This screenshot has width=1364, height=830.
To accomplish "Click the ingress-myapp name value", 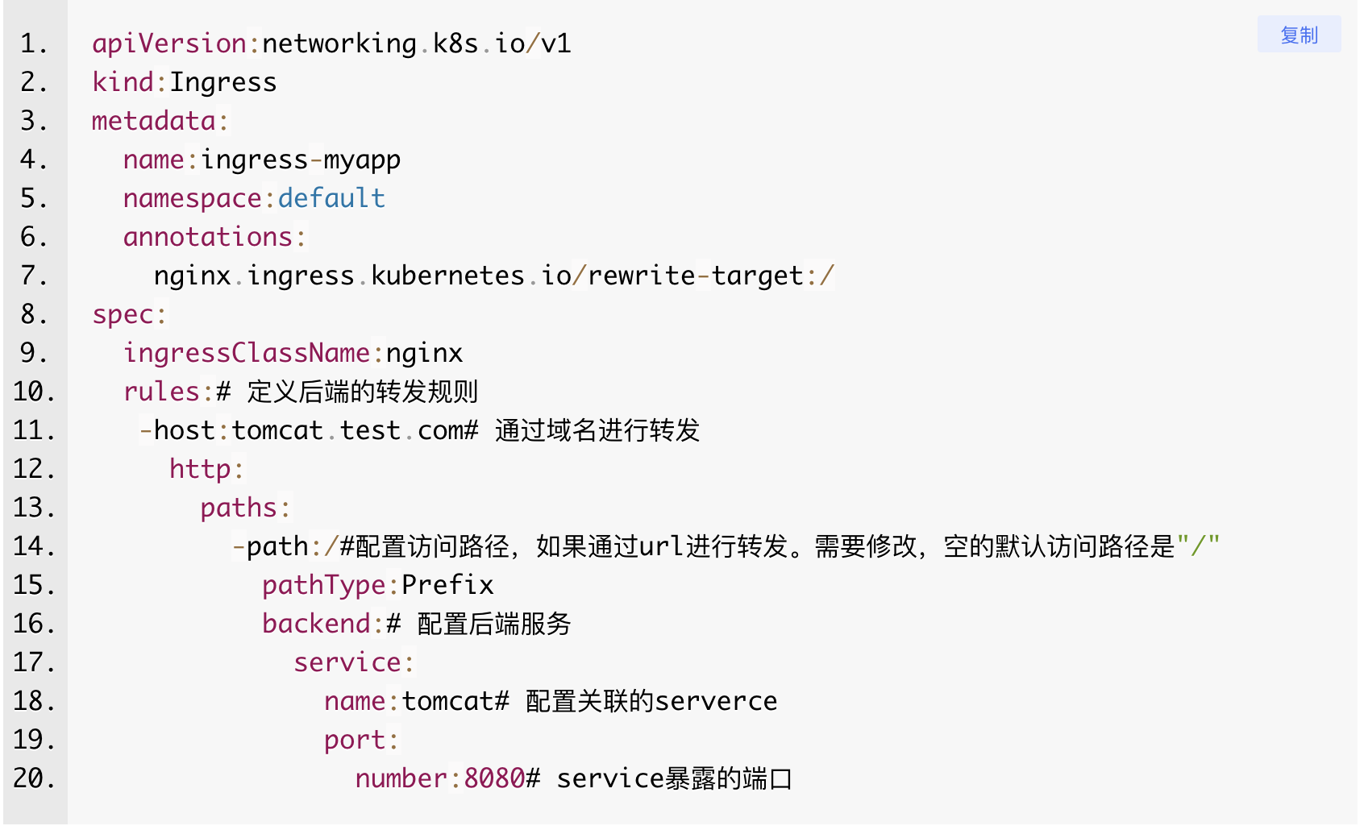I will (301, 160).
